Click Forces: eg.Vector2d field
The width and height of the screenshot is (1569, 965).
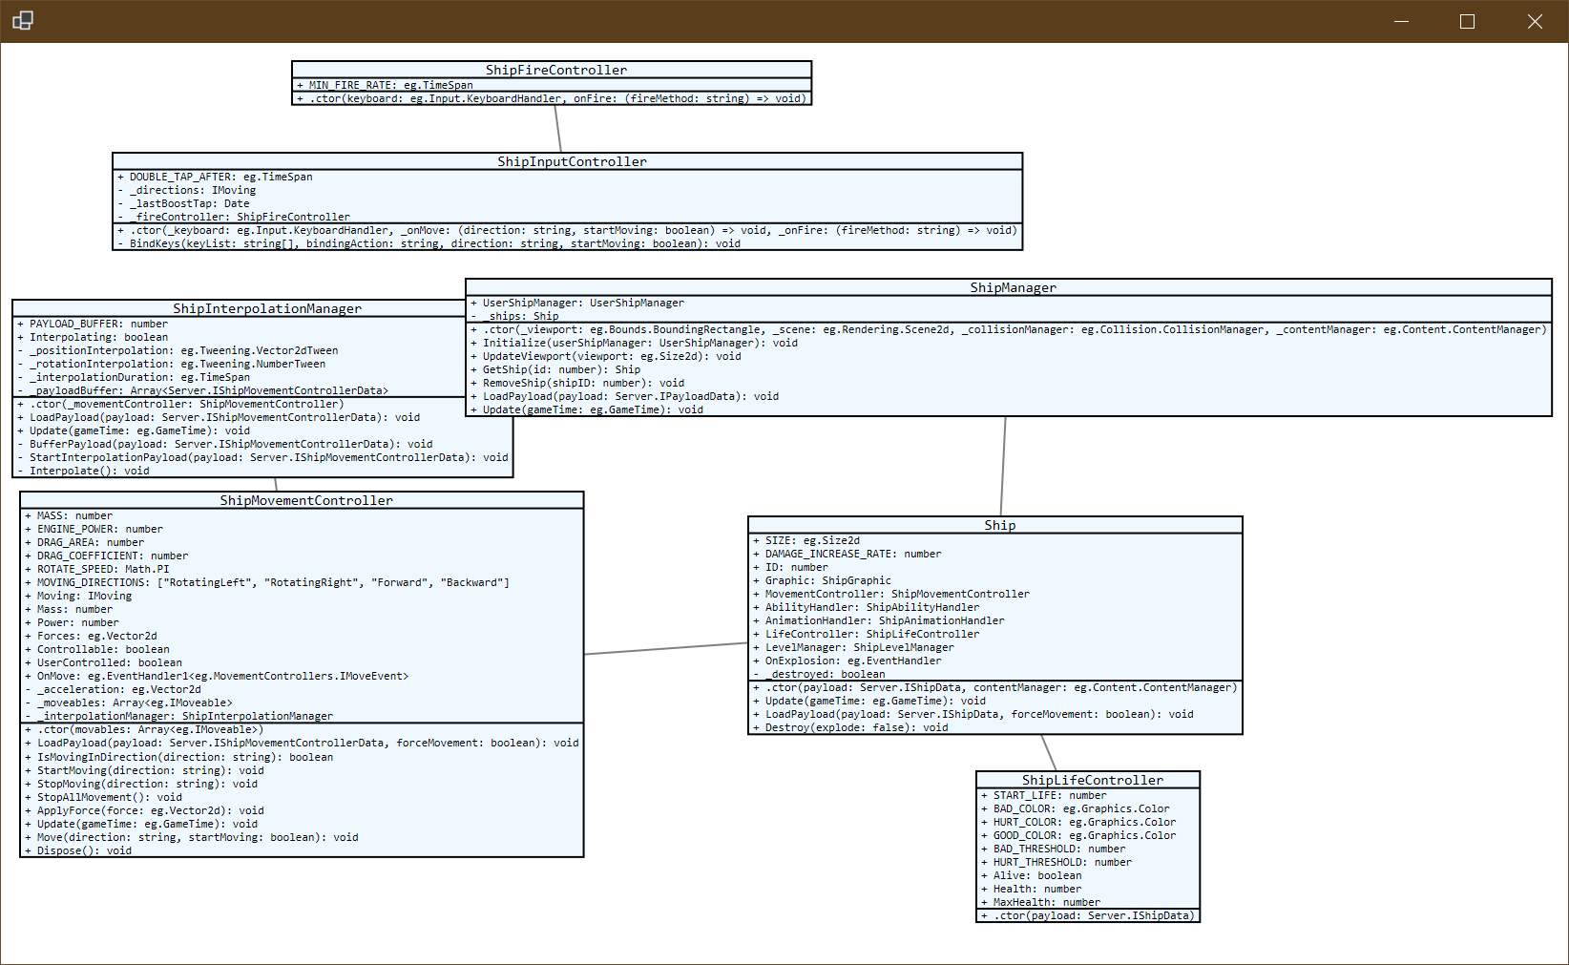tap(91, 636)
